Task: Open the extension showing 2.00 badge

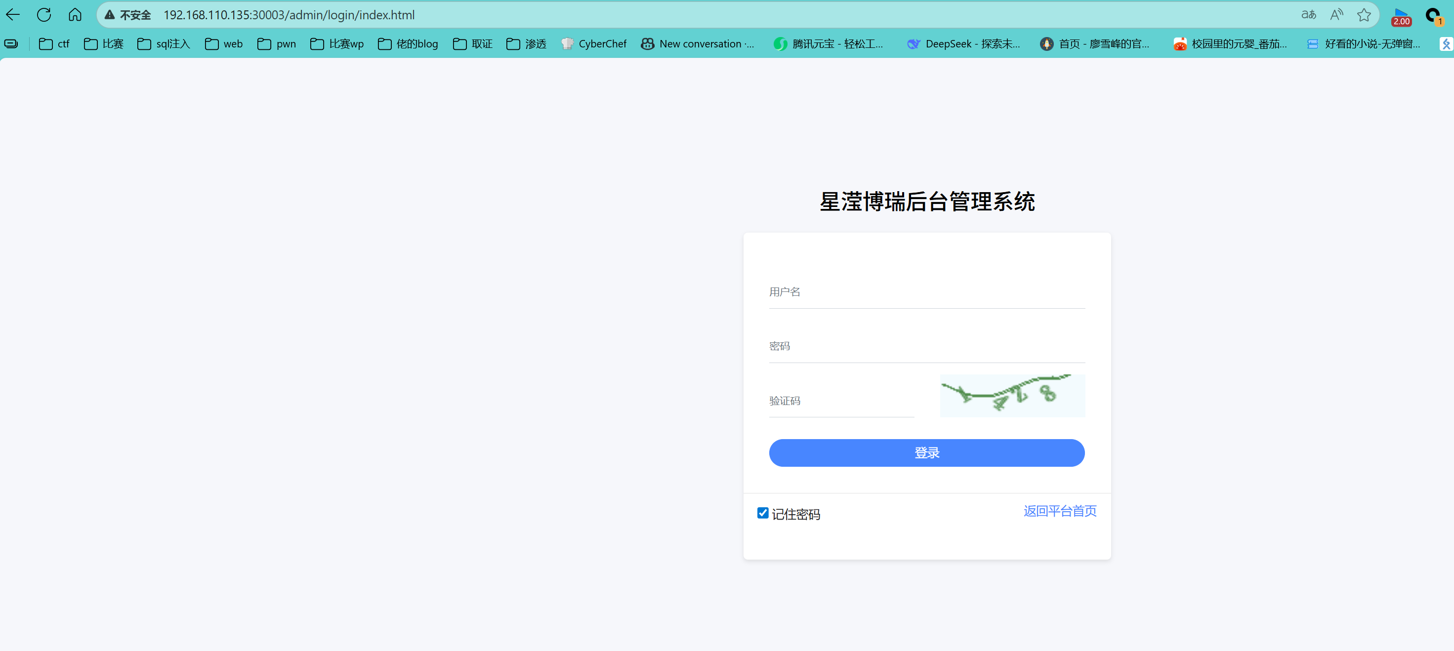Action: coord(1401,17)
